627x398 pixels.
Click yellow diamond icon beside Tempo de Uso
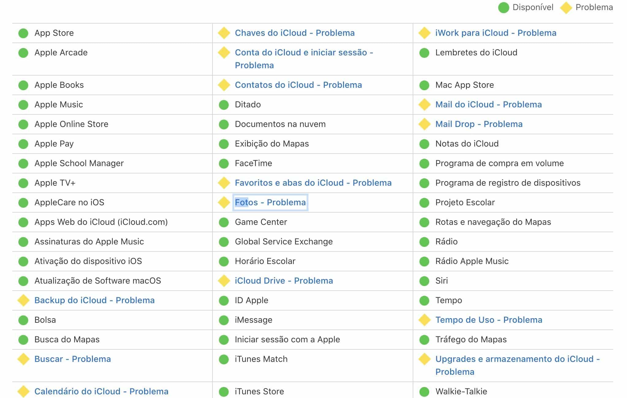pos(424,320)
